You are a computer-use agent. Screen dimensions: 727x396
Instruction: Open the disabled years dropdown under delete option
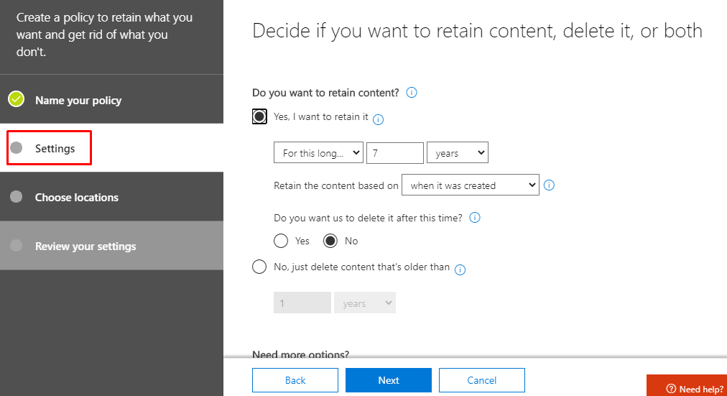click(365, 303)
